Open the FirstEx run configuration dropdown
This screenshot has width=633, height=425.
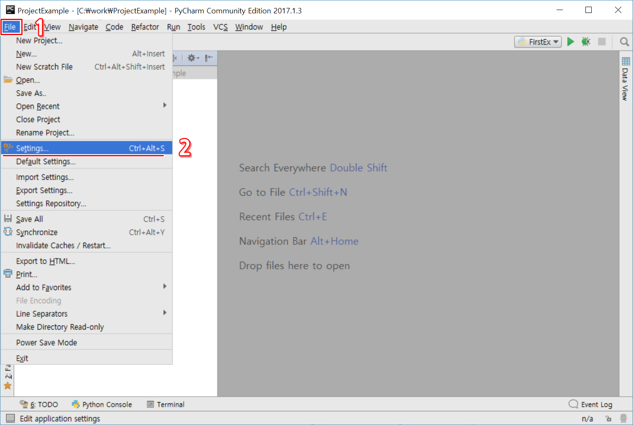pyautogui.click(x=538, y=42)
